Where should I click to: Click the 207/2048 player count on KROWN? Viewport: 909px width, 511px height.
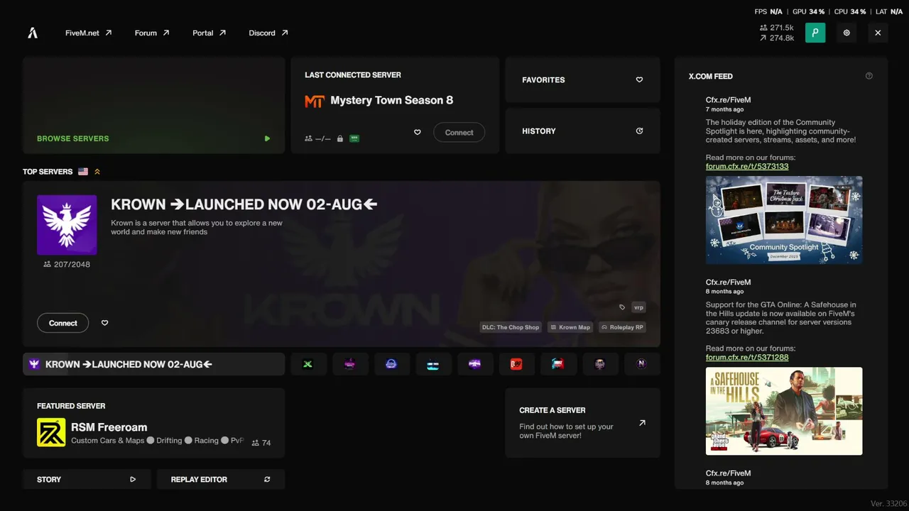(x=67, y=264)
